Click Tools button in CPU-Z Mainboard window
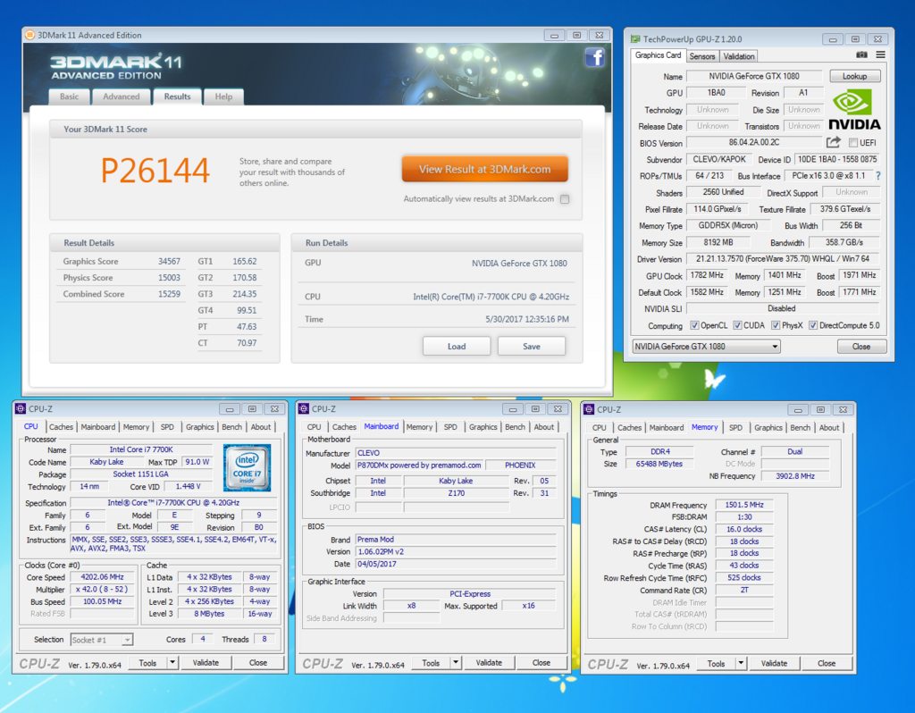This screenshot has height=713, width=915. [432, 663]
